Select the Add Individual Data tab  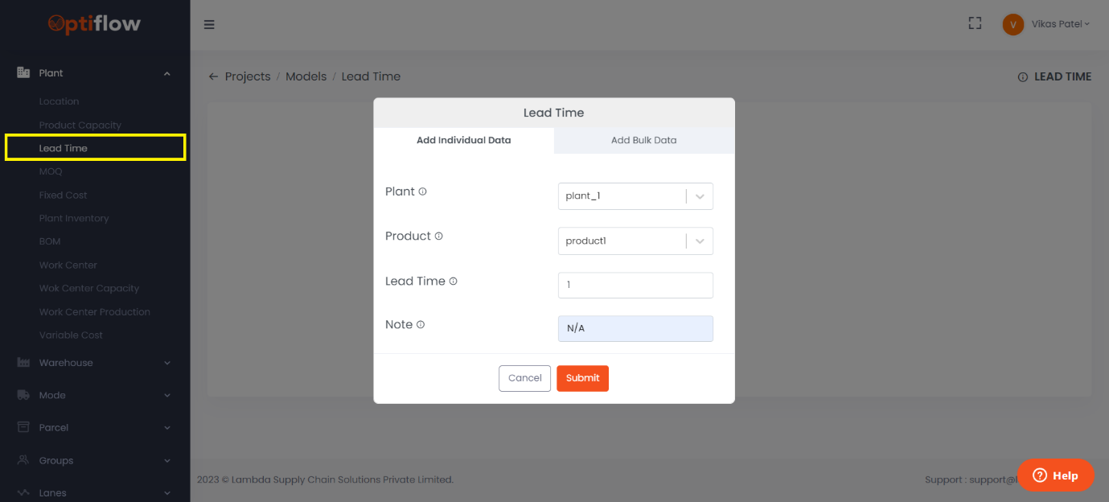(463, 140)
